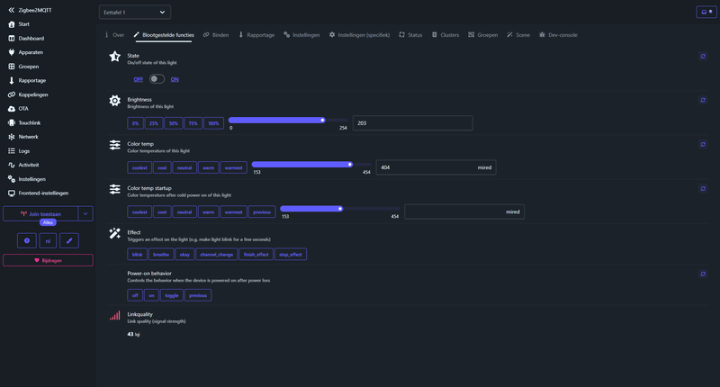Image resolution: width=720 pixels, height=387 pixels.
Task: Set brightness to 0% preset
Action: pyautogui.click(x=135, y=123)
